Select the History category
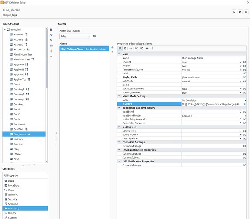 point(12,213)
